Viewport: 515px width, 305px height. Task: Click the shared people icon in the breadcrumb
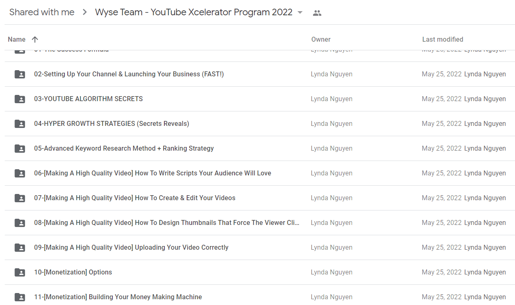tap(317, 13)
